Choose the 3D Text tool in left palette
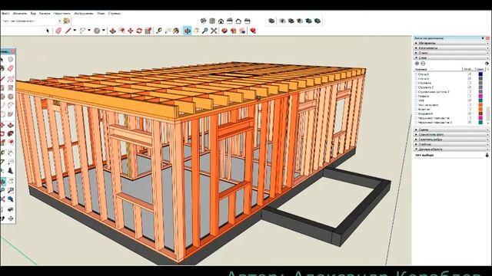The image size is (492, 276). tap(10, 171)
